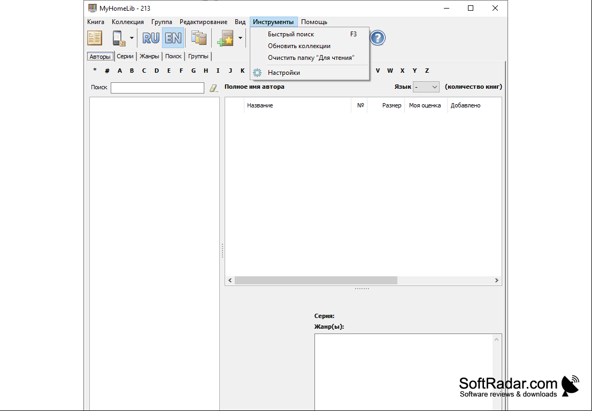Toggle the RU alphabet button
Screen dimensions: 592x411
click(x=151, y=38)
